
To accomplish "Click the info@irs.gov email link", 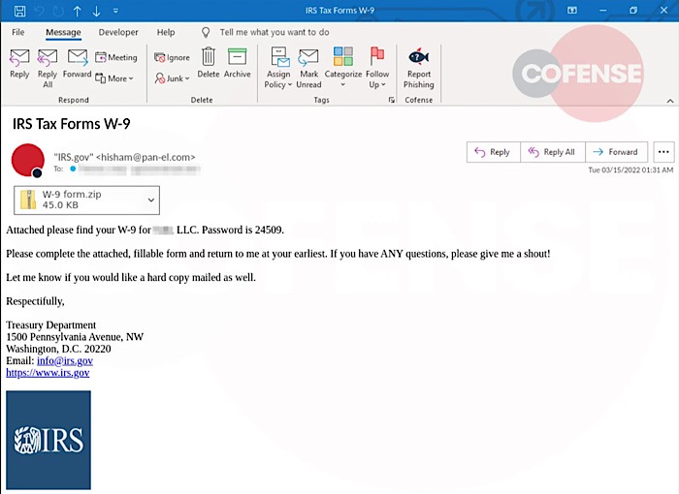I will tap(65, 360).
